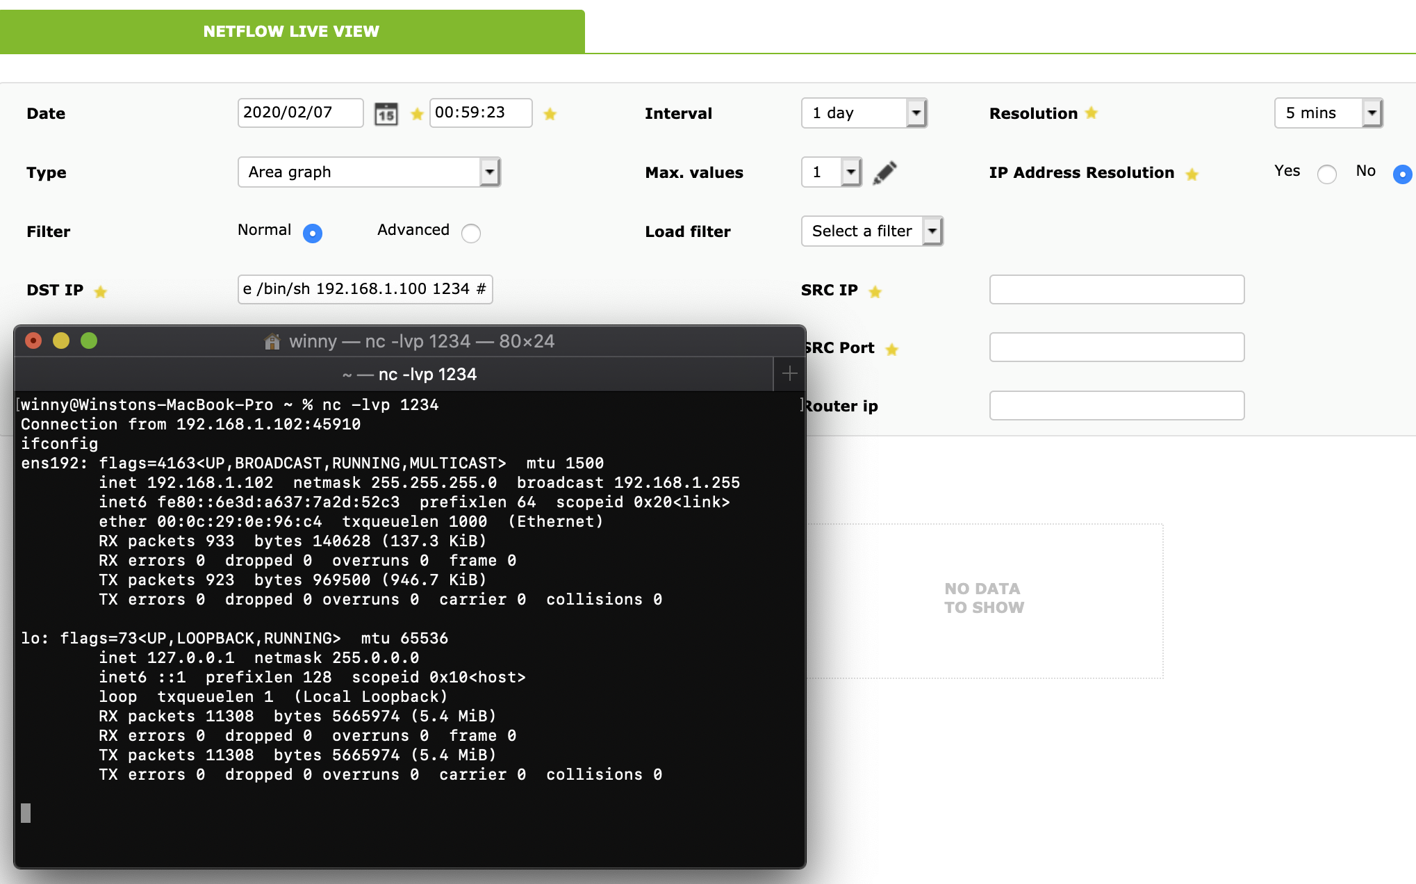This screenshot has width=1416, height=884.
Task: Click the SRC Port star icon
Action: click(892, 350)
